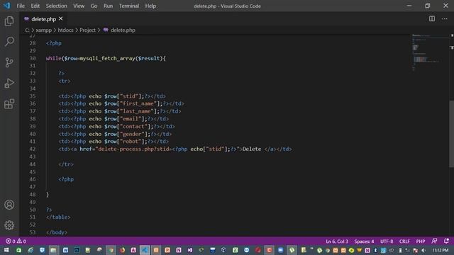Image resolution: width=454 pixels, height=255 pixels.
Task: Click the "gender" echo line
Action: click(x=115, y=134)
